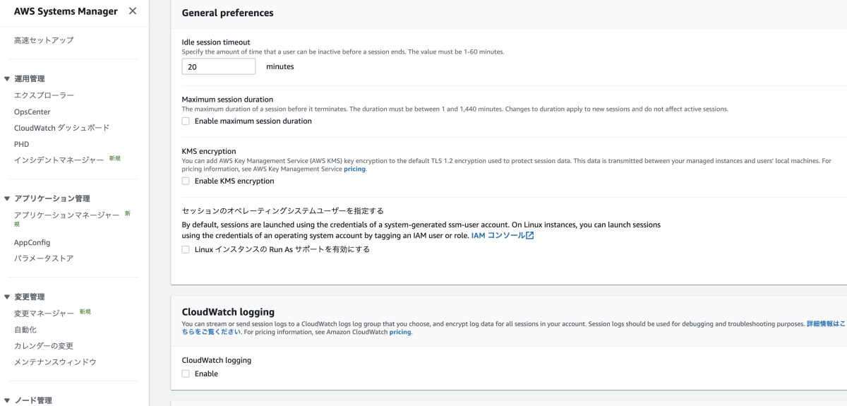Close the AWS Systems Manager sidebar
This screenshot has width=847, height=406.
(133, 11)
